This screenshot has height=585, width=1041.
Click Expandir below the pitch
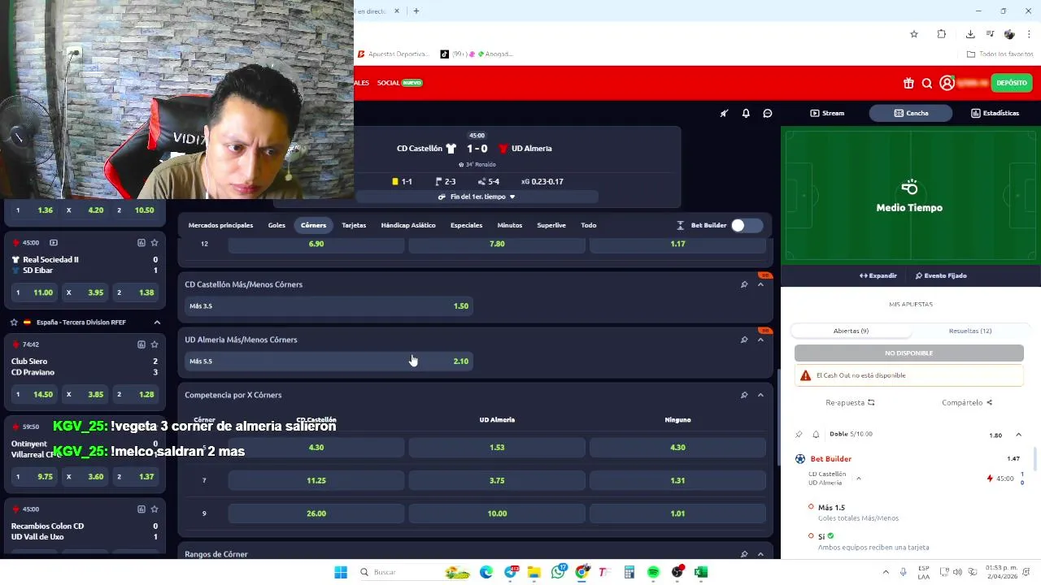[x=878, y=275]
